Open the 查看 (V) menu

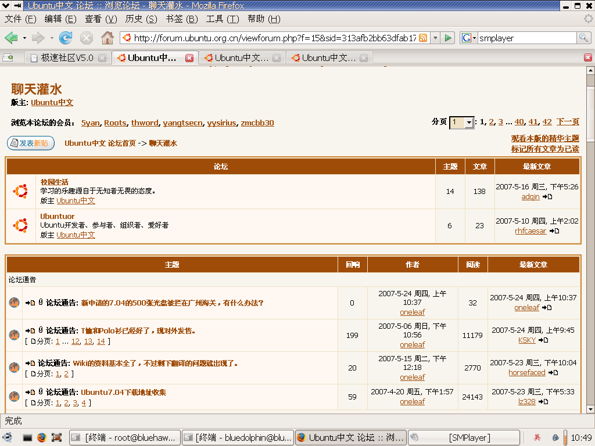click(101, 19)
